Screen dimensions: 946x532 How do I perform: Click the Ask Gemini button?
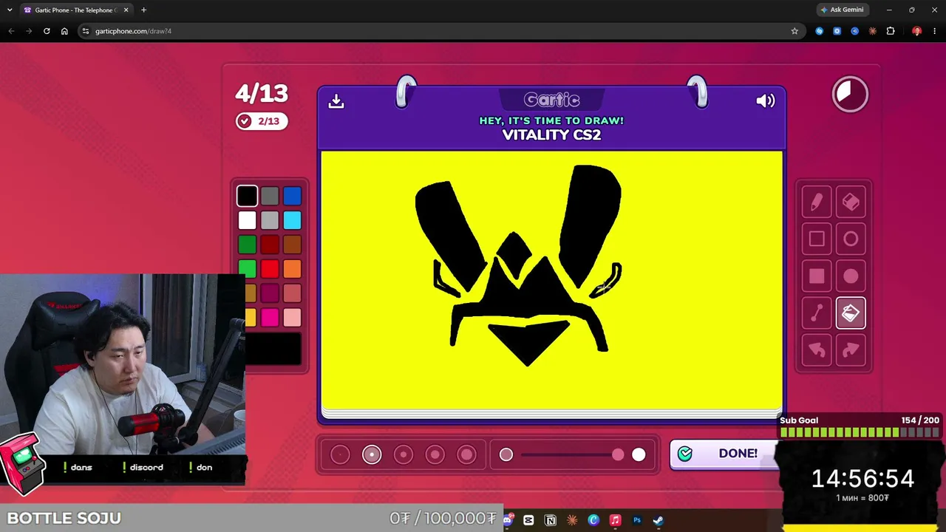(842, 10)
